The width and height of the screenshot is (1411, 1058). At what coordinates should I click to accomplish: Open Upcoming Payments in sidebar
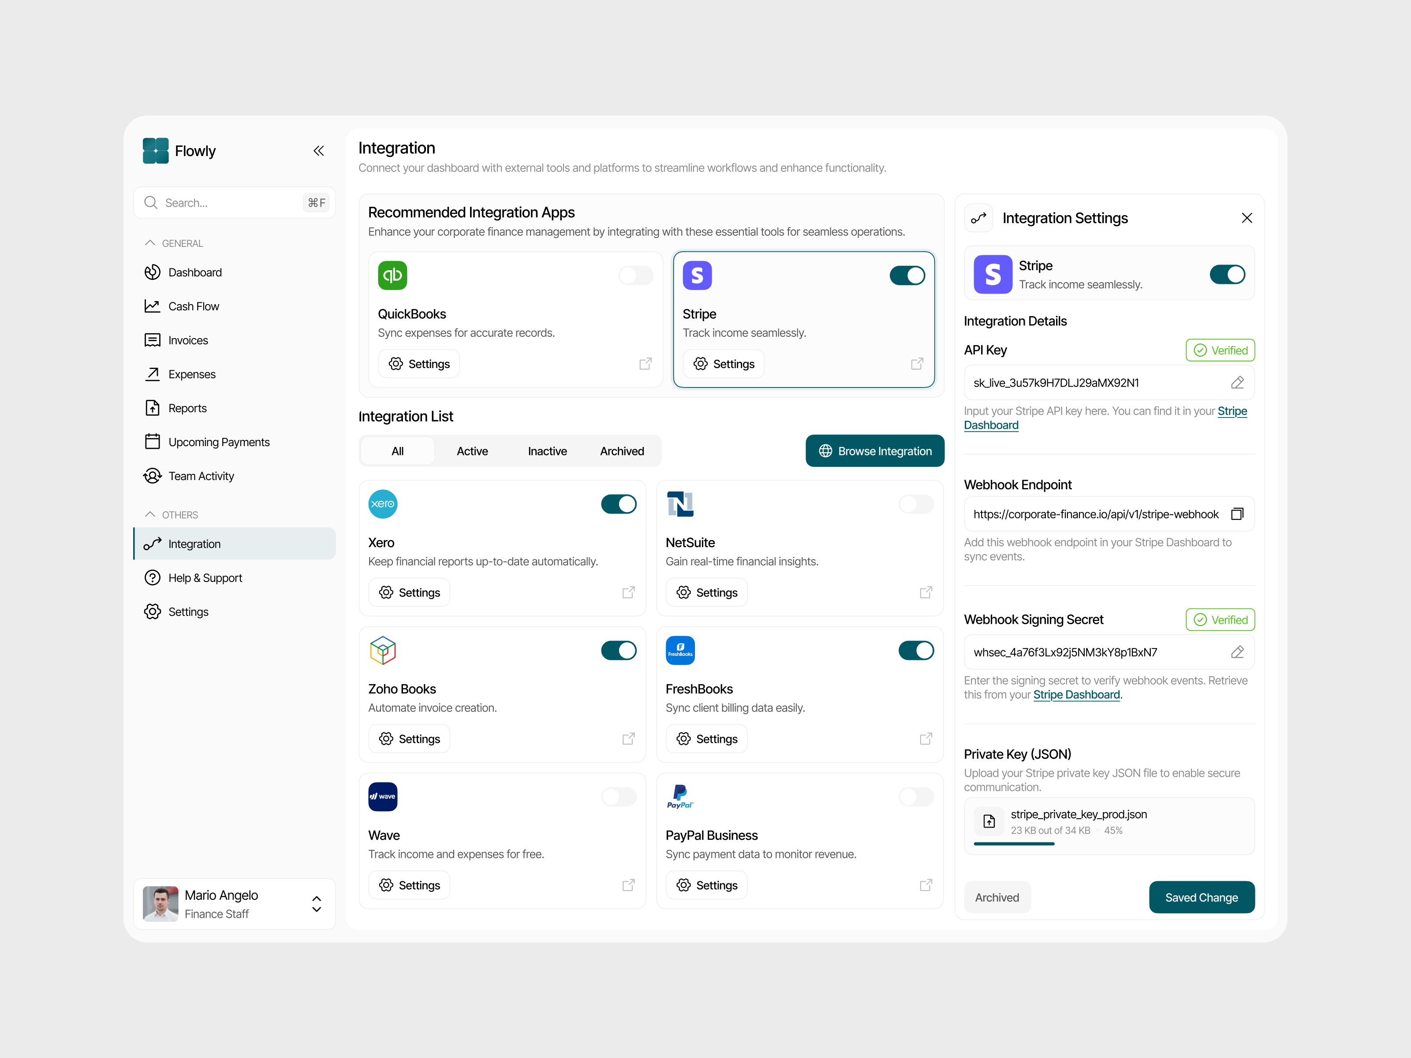pyautogui.click(x=218, y=442)
